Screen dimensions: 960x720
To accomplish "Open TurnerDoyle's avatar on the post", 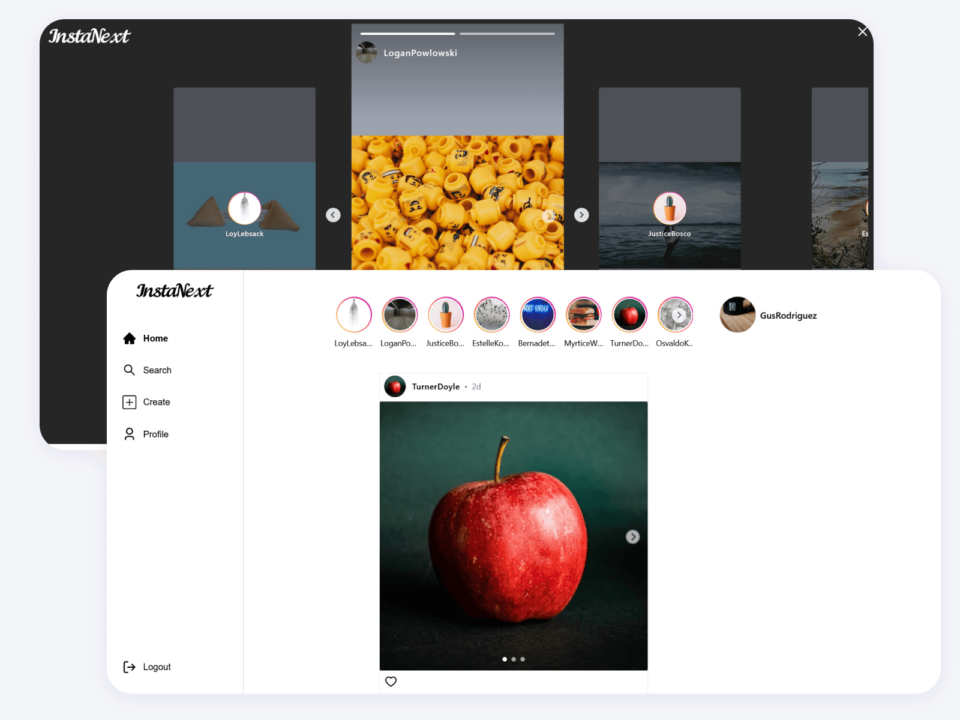I will coord(395,386).
